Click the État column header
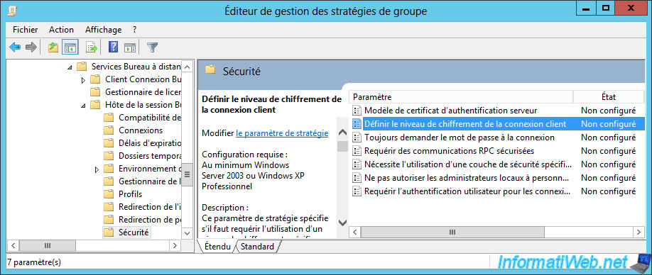The image size is (652, 275). coord(609,96)
